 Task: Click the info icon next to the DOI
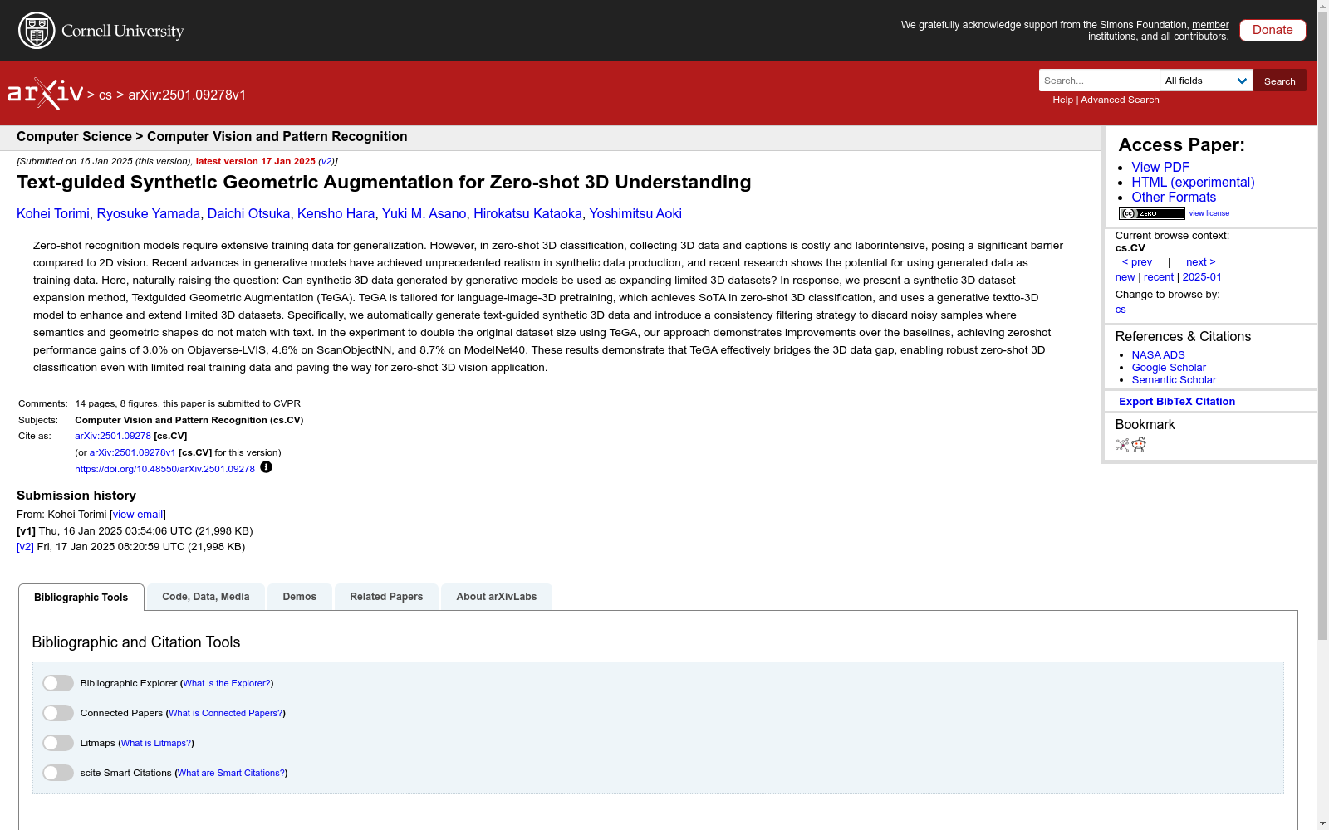[266, 467]
